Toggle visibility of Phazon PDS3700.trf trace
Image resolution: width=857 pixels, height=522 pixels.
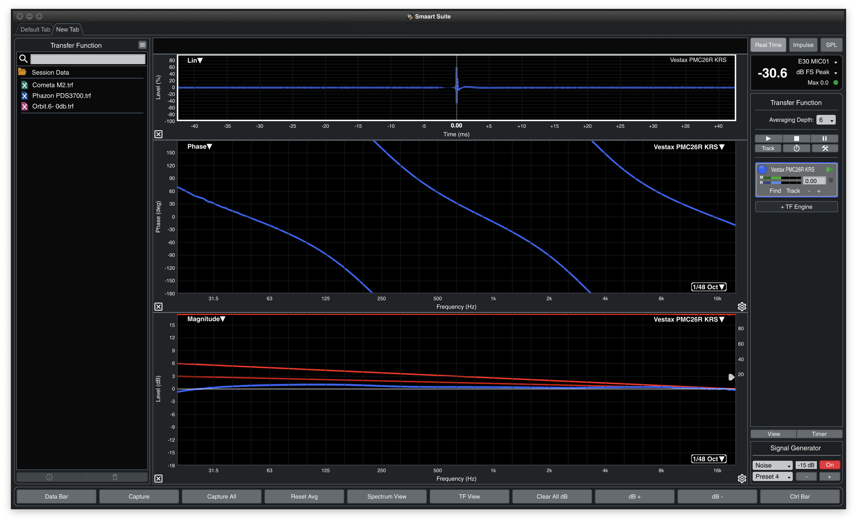(x=24, y=96)
